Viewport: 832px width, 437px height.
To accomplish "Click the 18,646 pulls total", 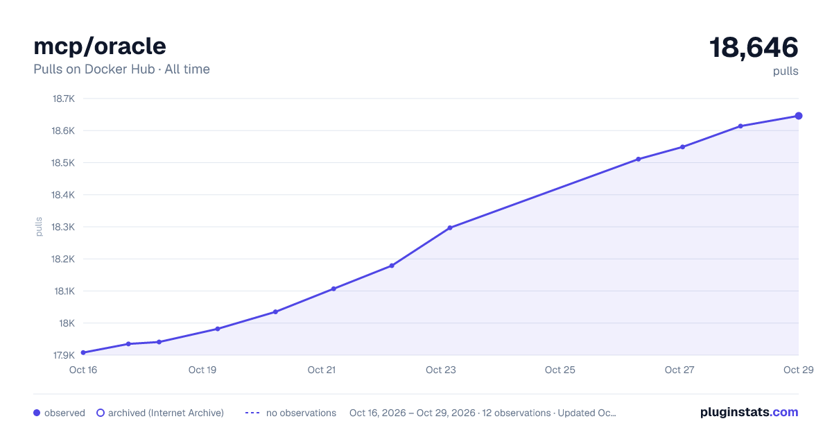I will (754, 48).
